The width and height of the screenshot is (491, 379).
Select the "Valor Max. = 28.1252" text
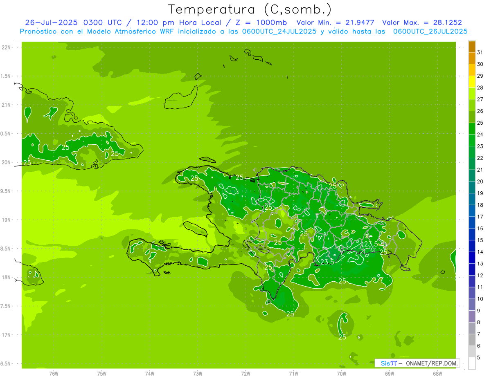click(422, 22)
